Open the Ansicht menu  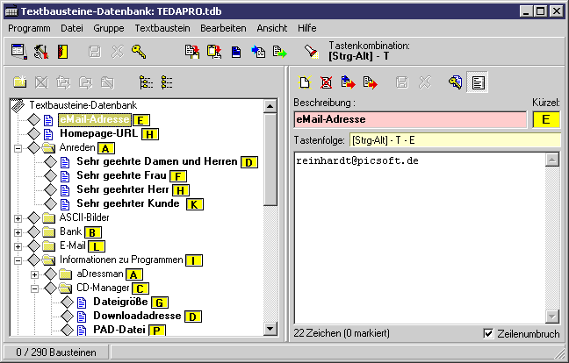pyautogui.click(x=272, y=28)
